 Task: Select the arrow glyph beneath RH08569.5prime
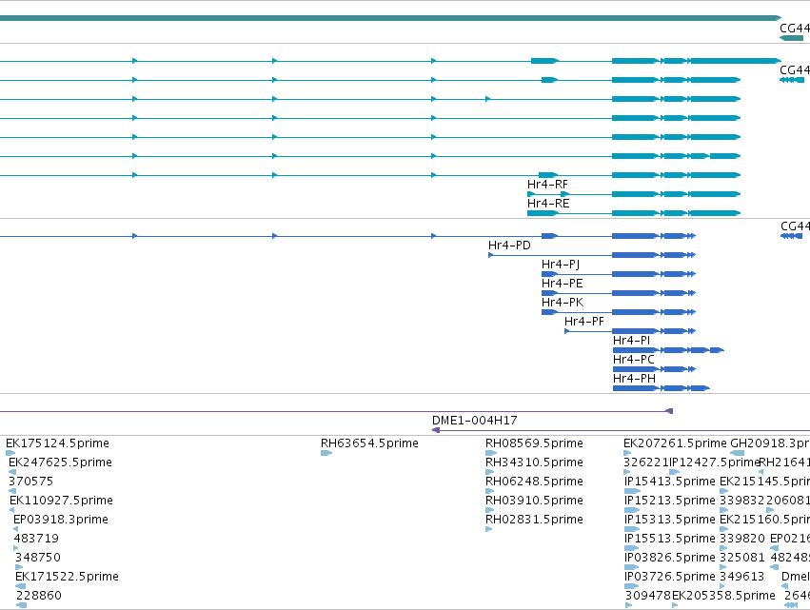tap(491, 453)
